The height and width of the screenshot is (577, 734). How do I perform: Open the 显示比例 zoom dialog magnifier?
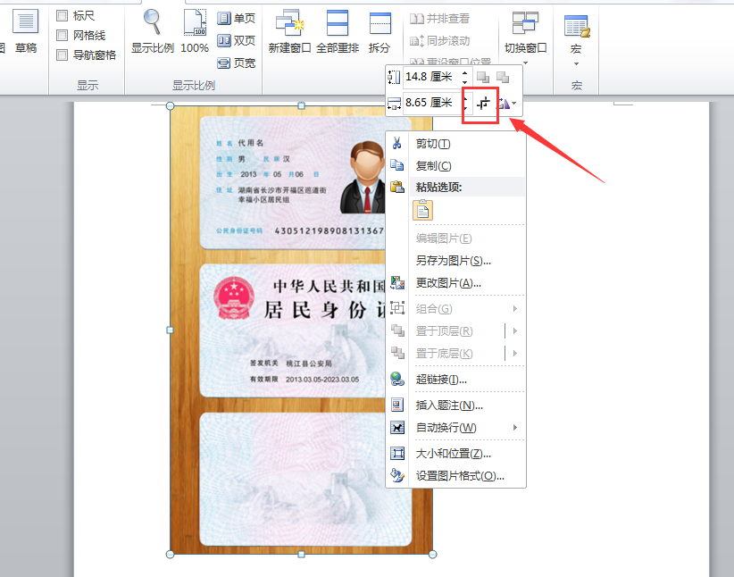153,30
